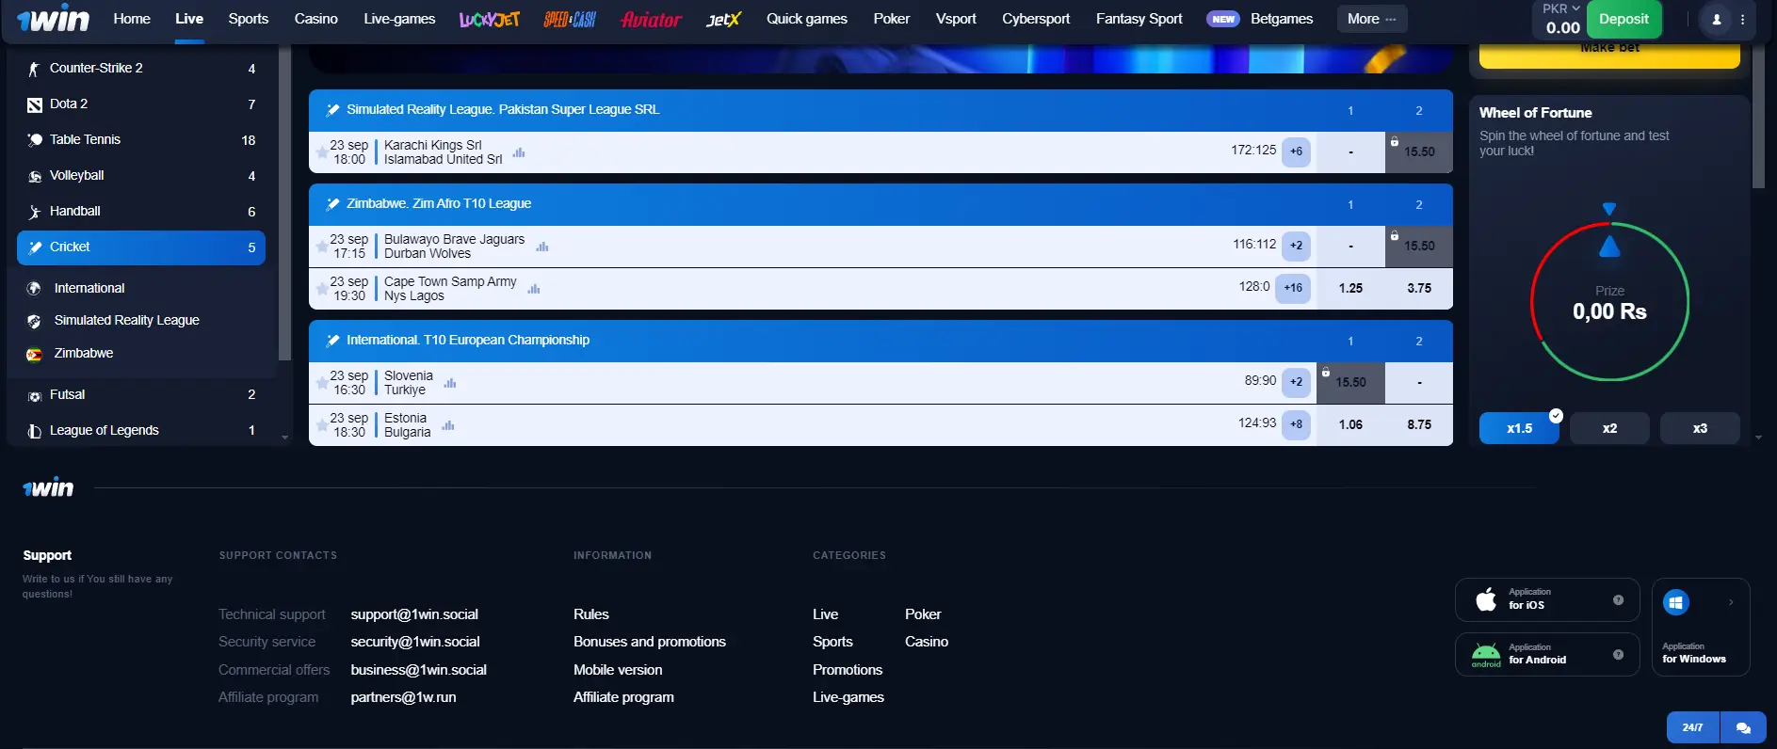1777x749 pixels.
Task: Expand the +16 markets for Cape Town match
Action: (x=1293, y=288)
